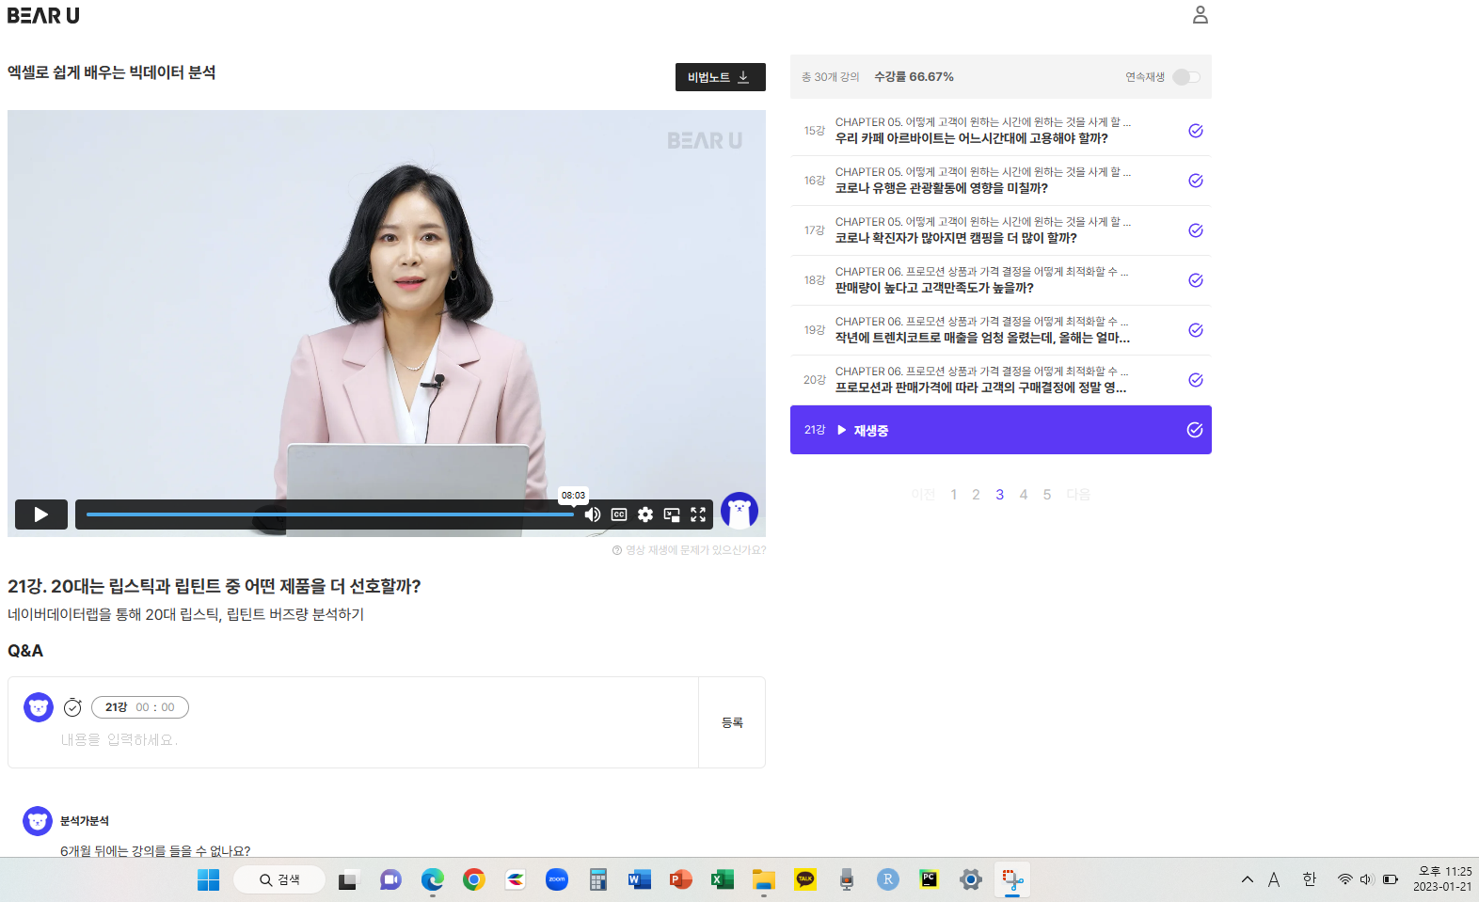This screenshot has width=1479, height=902.
Task: Open PowerPoint from taskbar
Action: [x=681, y=880]
